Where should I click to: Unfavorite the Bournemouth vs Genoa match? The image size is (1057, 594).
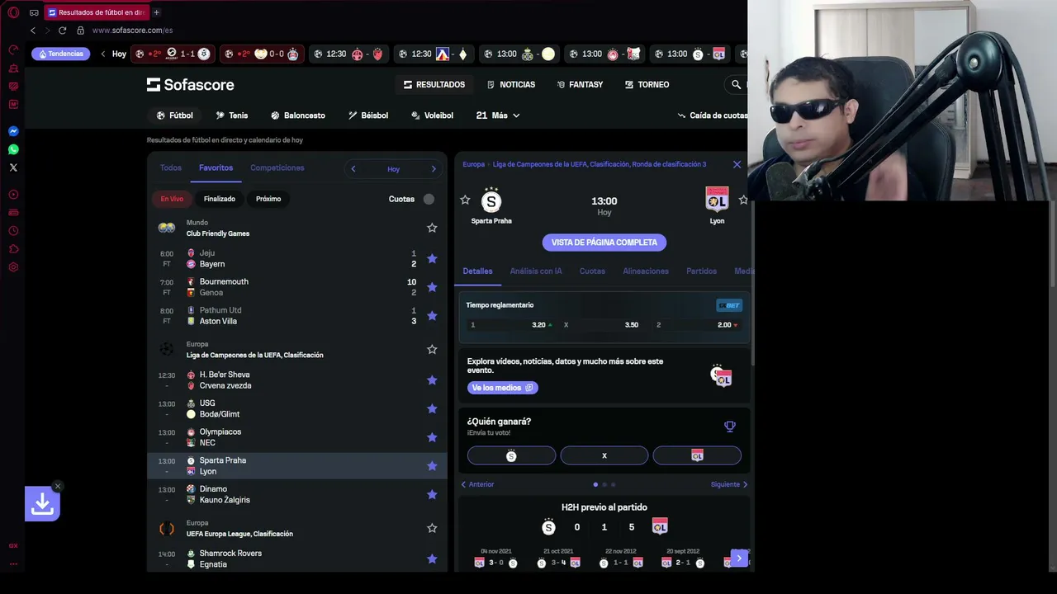point(432,287)
